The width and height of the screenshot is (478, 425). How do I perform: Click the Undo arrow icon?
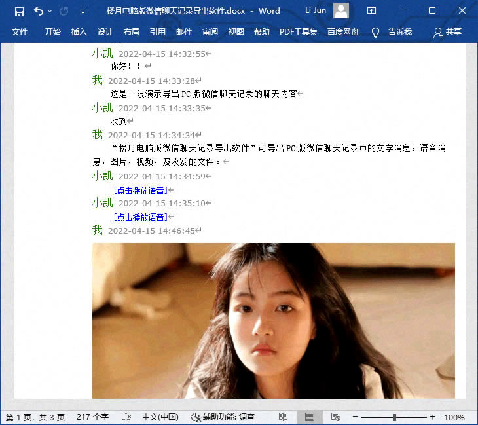39,11
